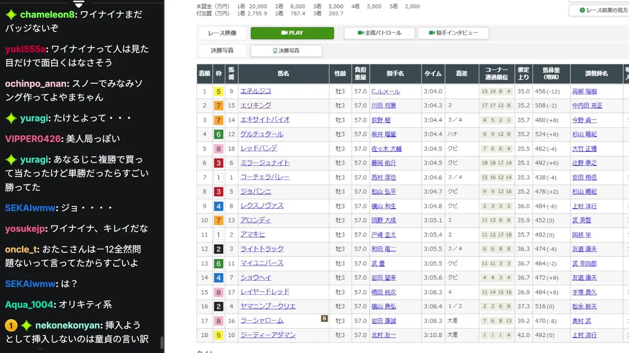Click chameleon8's green diamond badge

pos(11,15)
